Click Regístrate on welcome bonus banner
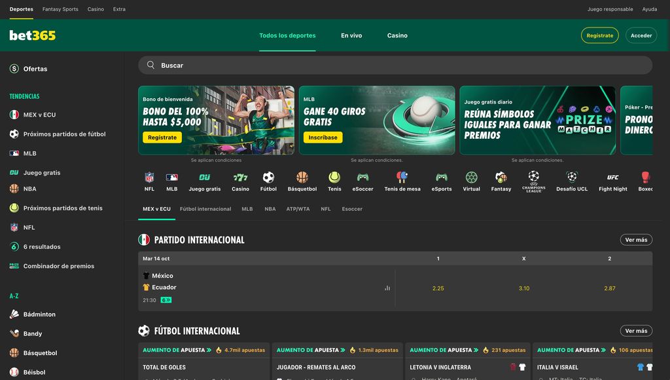This screenshot has height=380, width=670. (x=162, y=138)
